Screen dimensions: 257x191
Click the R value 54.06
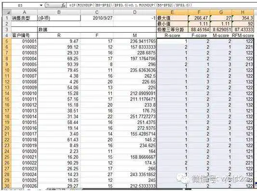pyautogui.click(x=59, y=88)
